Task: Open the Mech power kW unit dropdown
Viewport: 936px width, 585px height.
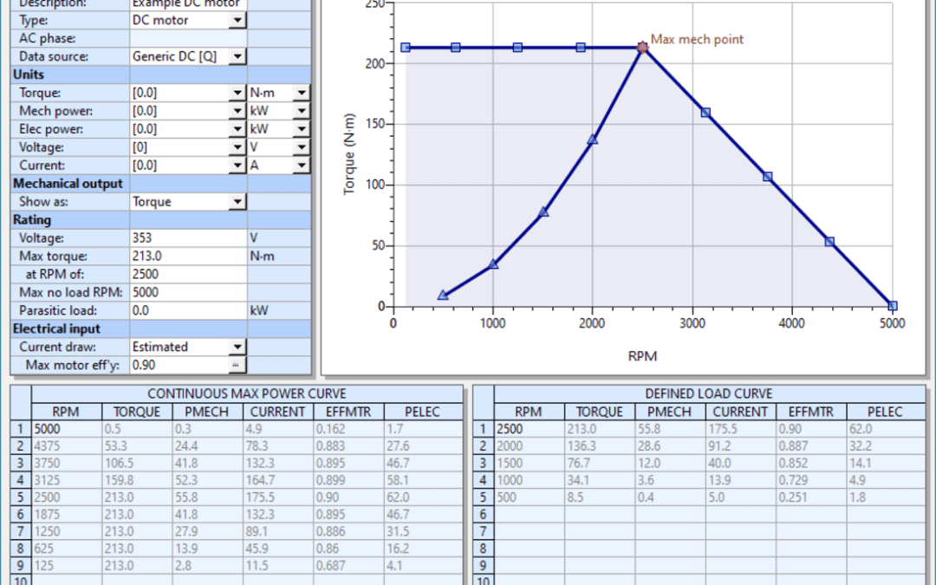Action: pyautogui.click(x=301, y=111)
